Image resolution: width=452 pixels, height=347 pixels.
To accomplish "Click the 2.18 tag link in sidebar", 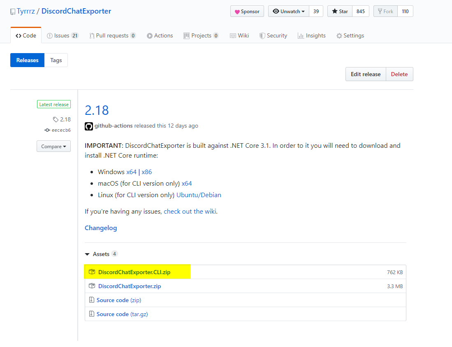I will pos(62,119).
